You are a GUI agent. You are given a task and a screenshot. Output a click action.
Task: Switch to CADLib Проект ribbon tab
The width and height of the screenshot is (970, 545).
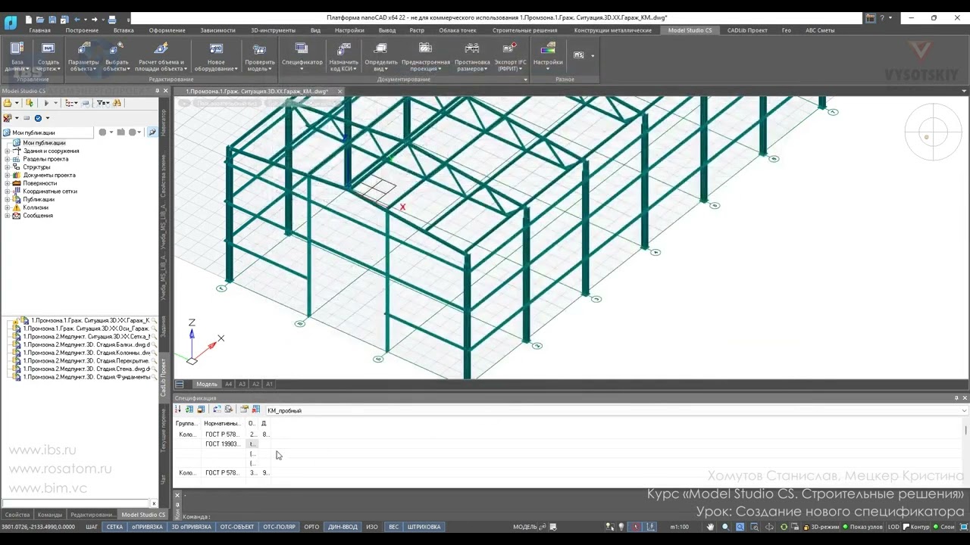(747, 30)
